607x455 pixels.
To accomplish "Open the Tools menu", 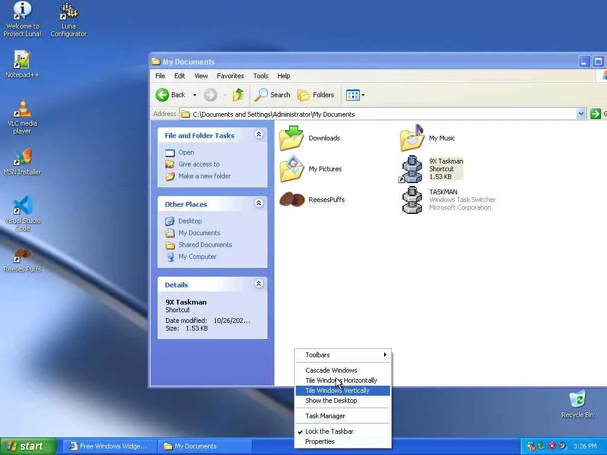I will click(261, 76).
